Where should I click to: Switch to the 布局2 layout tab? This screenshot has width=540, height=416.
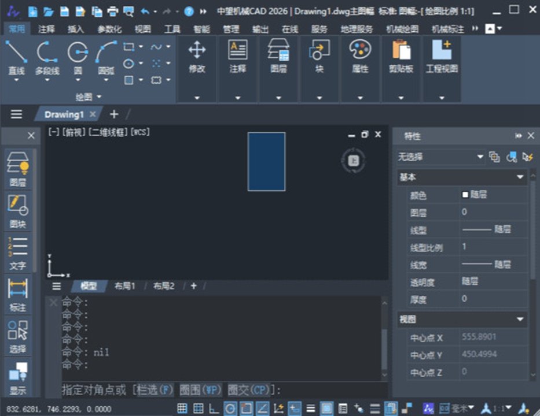tap(164, 286)
